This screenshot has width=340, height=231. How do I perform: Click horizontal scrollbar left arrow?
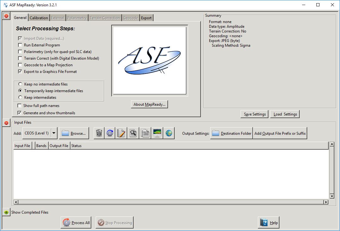click(15, 202)
